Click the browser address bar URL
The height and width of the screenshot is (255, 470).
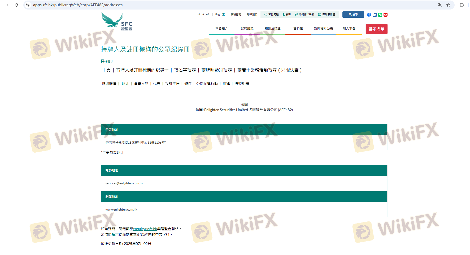click(78, 5)
